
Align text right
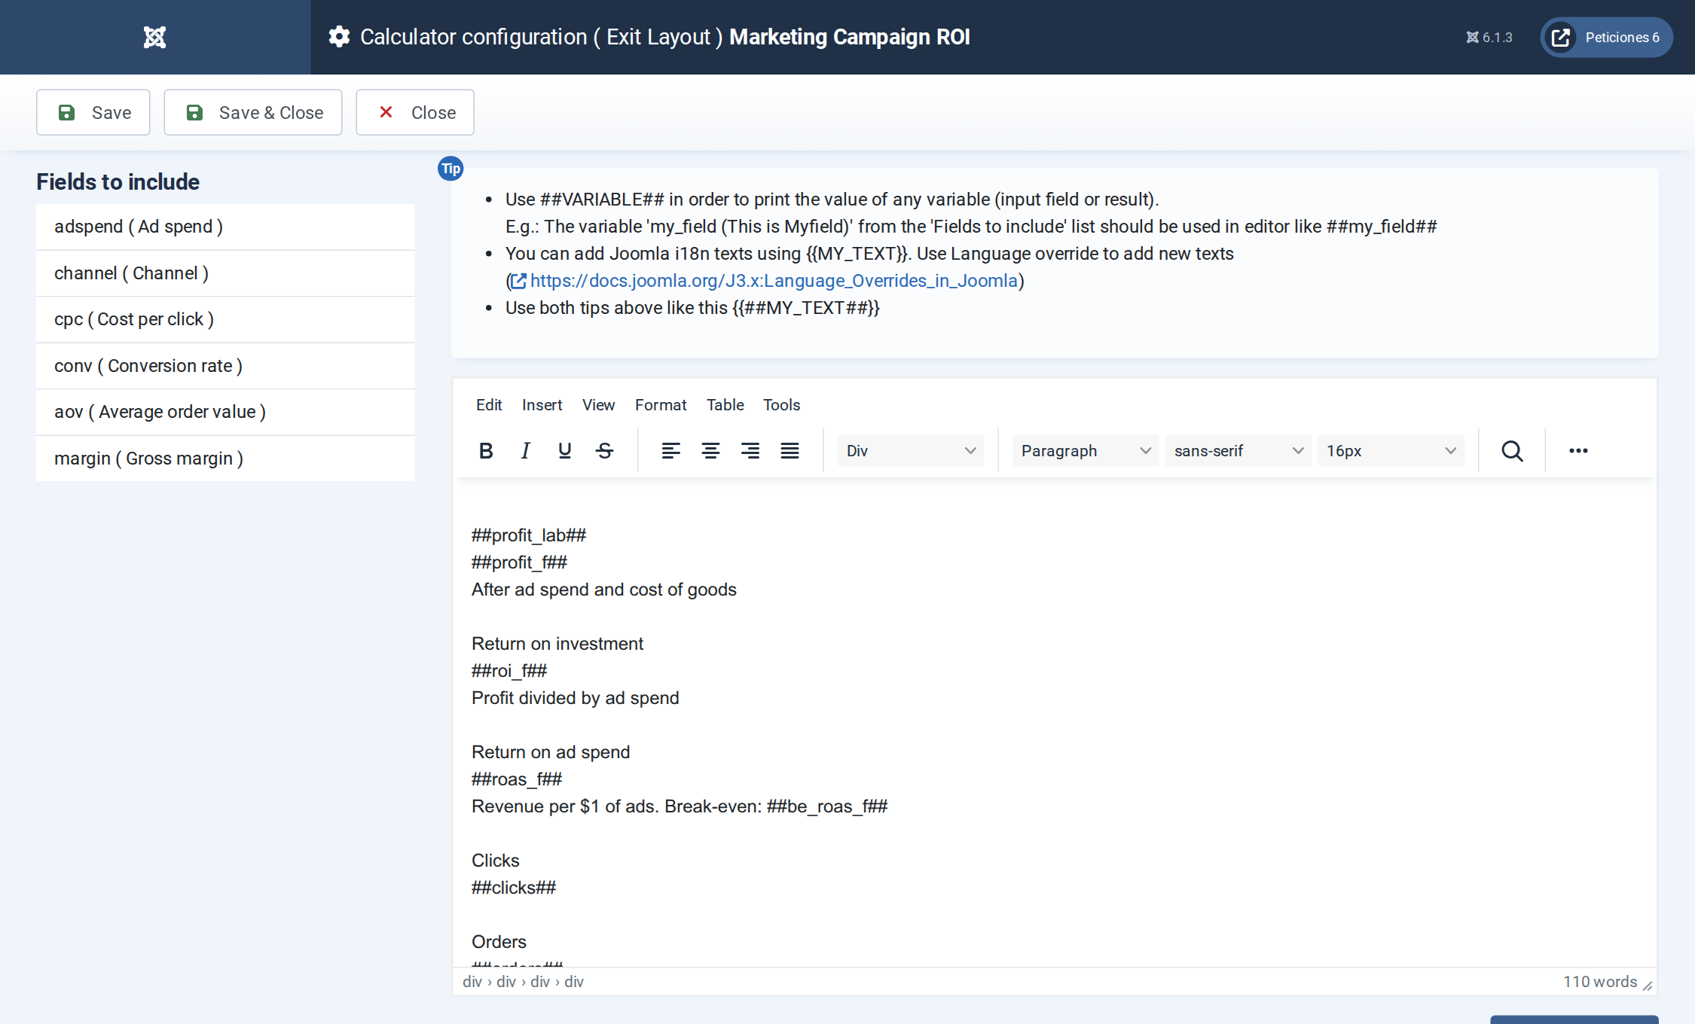pos(750,451)
